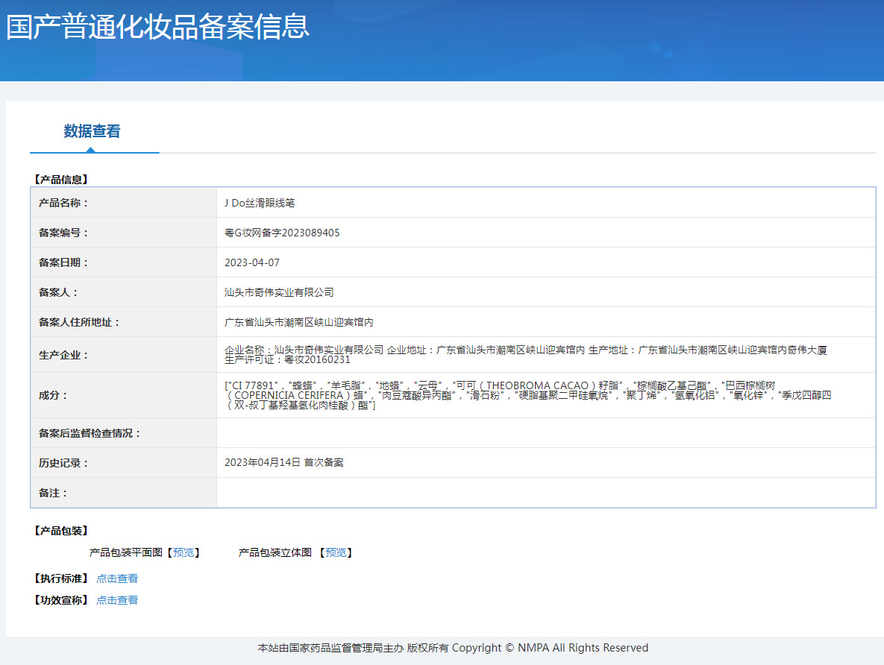
Task: Click the NMPA copyright footer text
Action: (453, 648)
